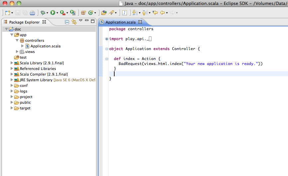This screenshot has width=288, height=176.
Task: Toggle Link with Editor in Package Explorer
Action: (x=74, y=22)
